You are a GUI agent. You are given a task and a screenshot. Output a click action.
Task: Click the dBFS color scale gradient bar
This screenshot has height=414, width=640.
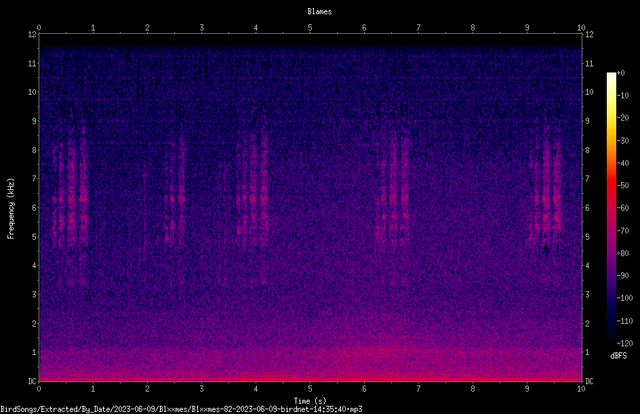pyautogui.click(x=611, y=208)
